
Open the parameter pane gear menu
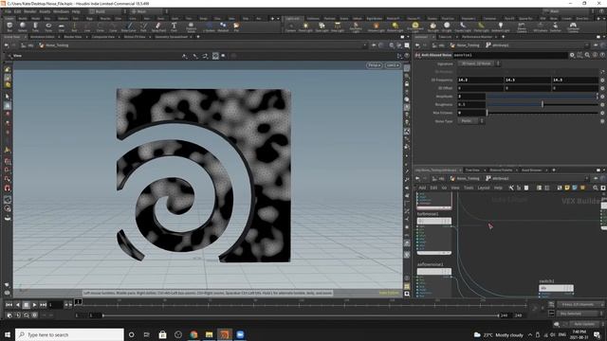point(572,55)
